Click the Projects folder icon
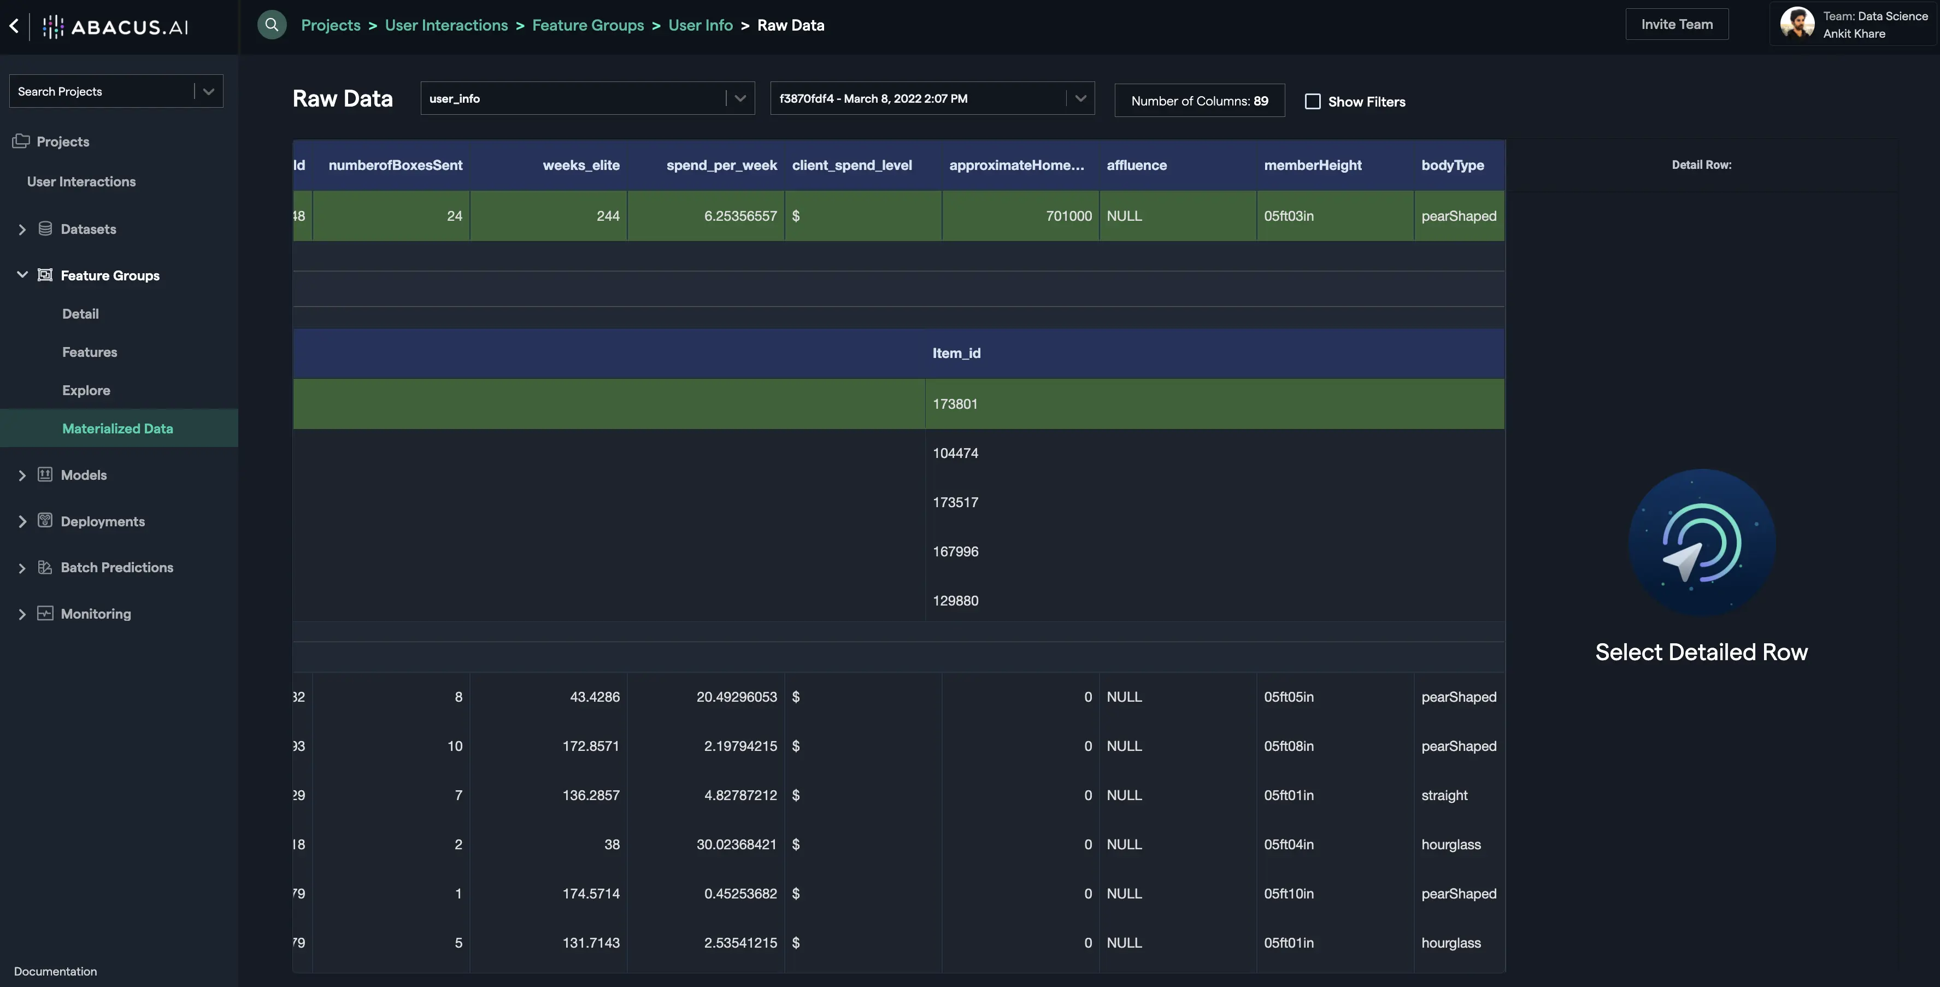 click(x=21, y=141)
